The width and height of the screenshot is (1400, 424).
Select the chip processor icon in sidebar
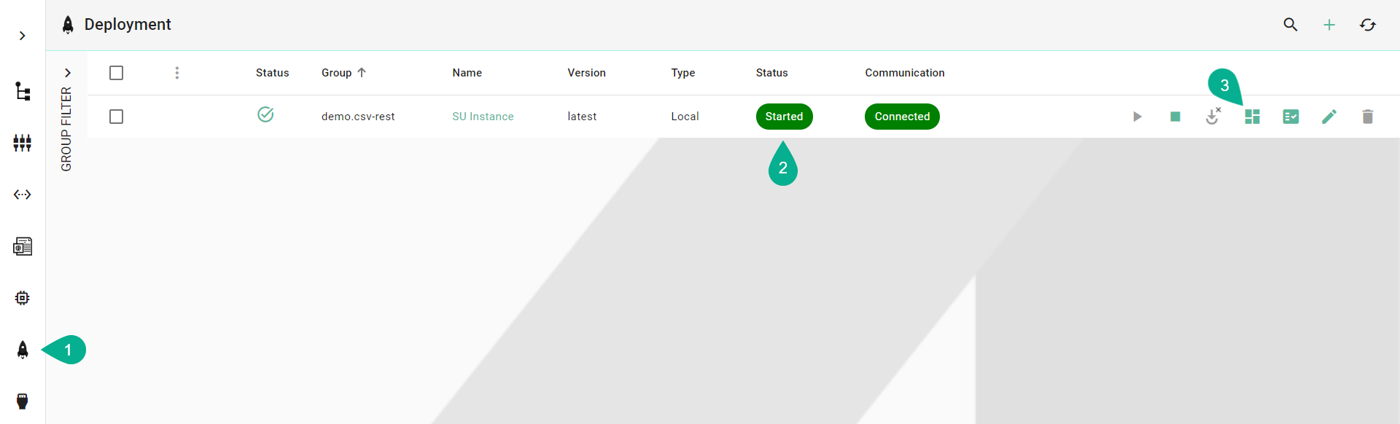pyautogui.click(x=23, y=298)
